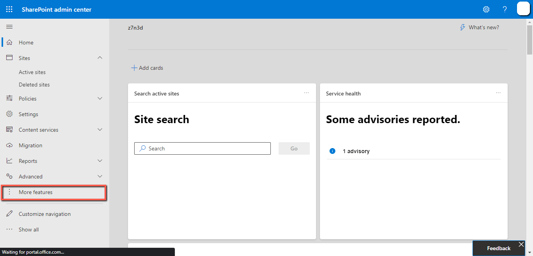Click the More features dots icon
The width and height of the screenshot is (533, 256).
point(10,192)
